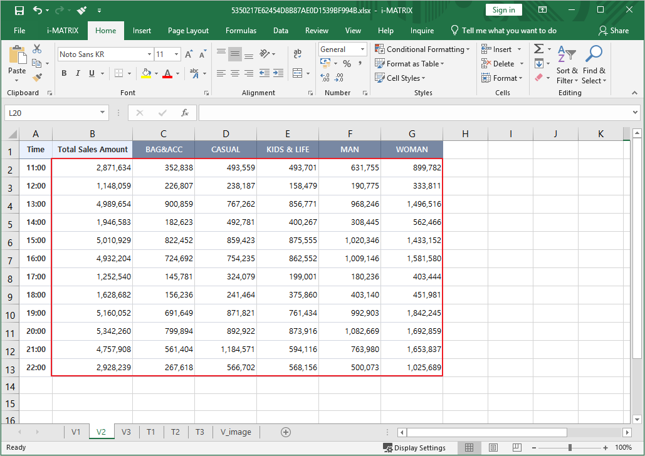This screenshot has height=456, width=645.
Task: Toggle italic formatting
Action: click(x=79, y=73)
